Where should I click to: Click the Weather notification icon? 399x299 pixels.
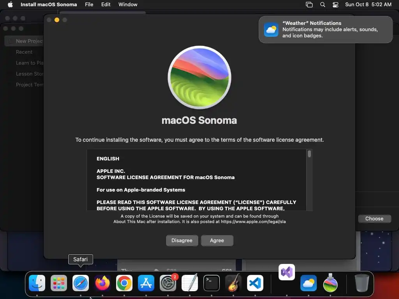tap(271, 30)
